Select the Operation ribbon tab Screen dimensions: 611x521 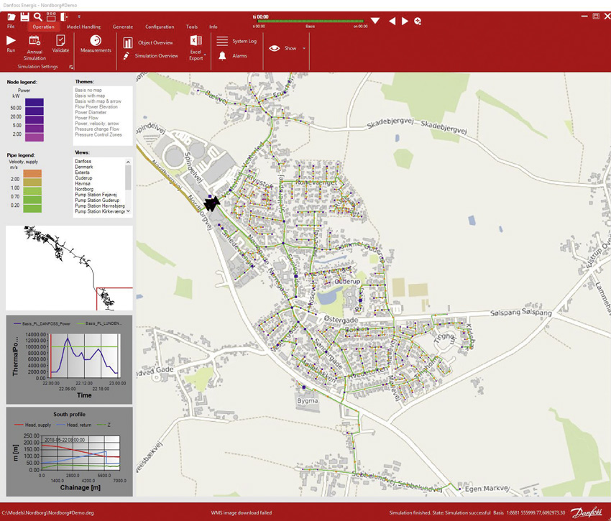43,27
